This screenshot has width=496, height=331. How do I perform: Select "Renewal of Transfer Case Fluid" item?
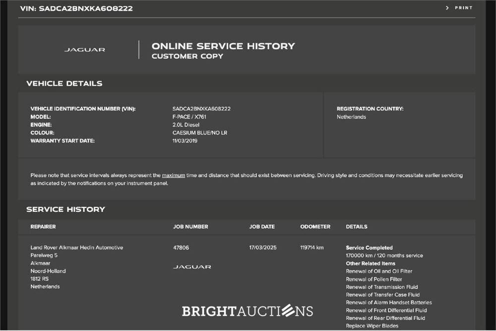(x=383, y=295)
